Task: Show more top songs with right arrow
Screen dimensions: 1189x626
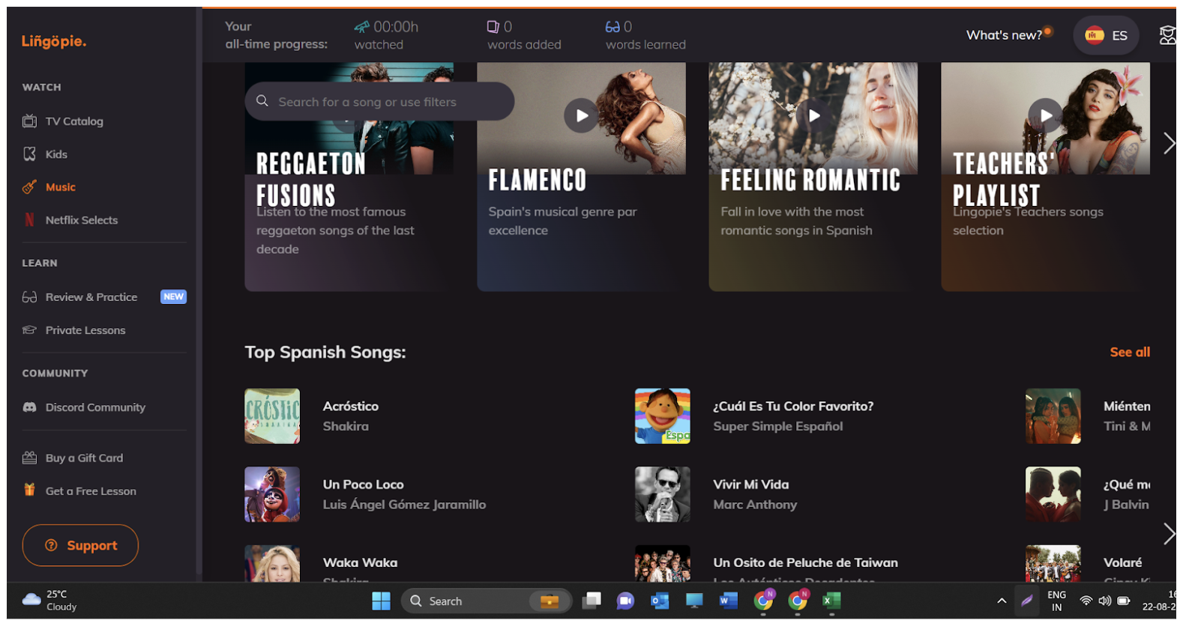Action: point(1169,533)
